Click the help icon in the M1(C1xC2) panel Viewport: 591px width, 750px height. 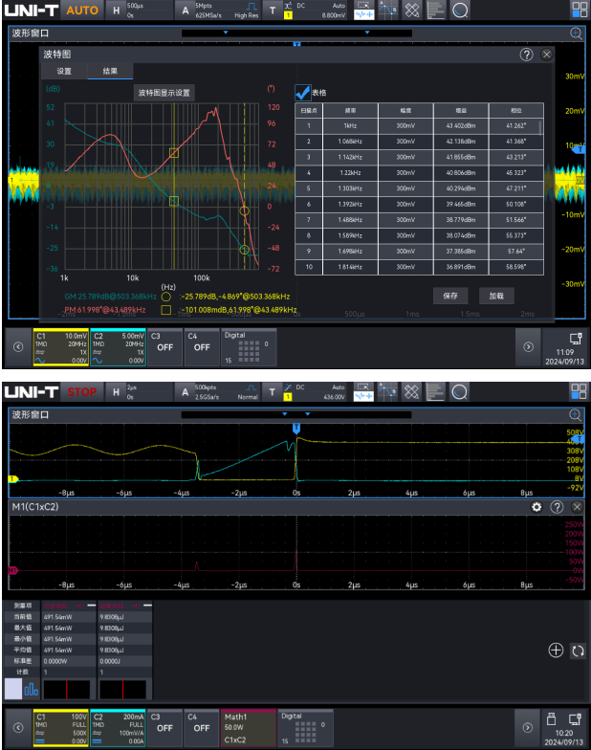pos(557,506)
